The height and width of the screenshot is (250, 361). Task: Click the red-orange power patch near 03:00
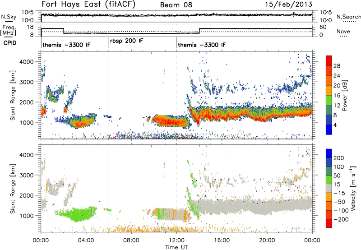[80, 124]
